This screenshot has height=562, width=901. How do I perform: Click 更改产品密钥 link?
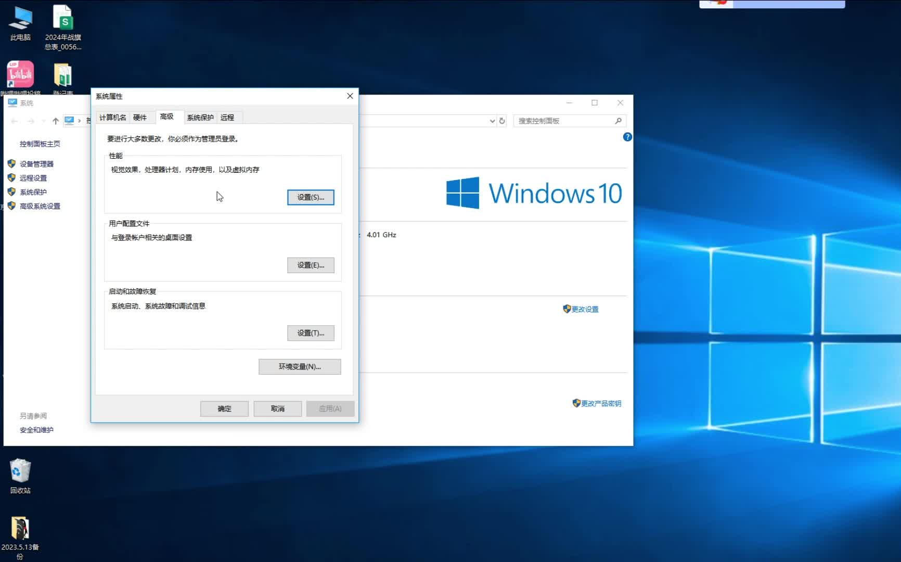click(x=601, y=403)
